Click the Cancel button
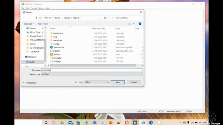Screen dimensions: 223x125 (134, 82)
